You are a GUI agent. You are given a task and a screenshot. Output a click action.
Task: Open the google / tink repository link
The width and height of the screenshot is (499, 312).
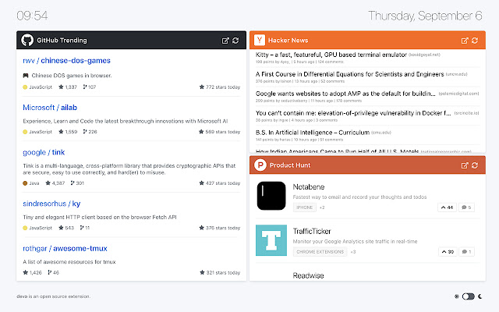coord(45,153)
